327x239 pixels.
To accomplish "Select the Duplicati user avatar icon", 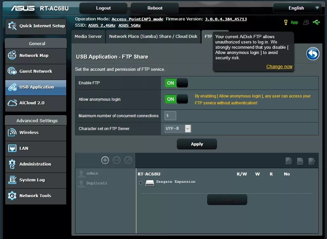I will coord(81,183).
